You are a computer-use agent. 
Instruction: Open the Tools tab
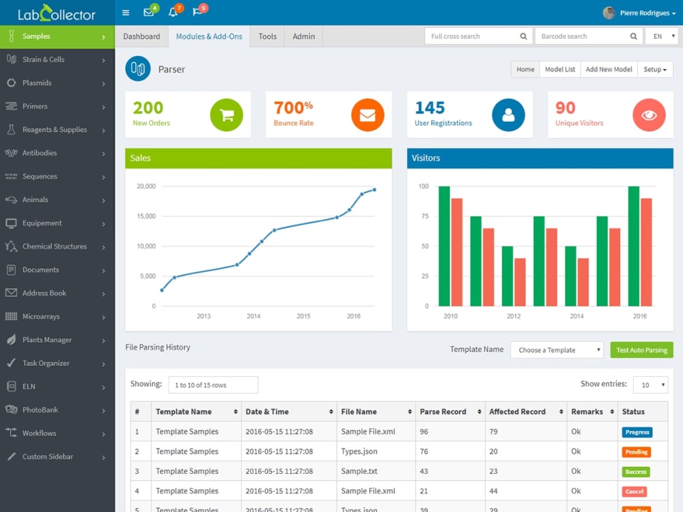(268, 37)
